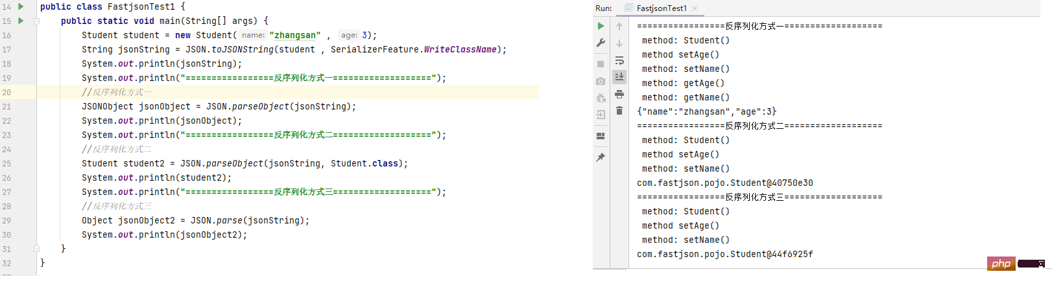Close the FastjsonTest1 run tab
The height and width of the screenshot is (285, 1052).
(695, 8)
